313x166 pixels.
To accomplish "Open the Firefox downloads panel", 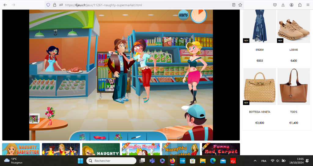I will 283,5.
